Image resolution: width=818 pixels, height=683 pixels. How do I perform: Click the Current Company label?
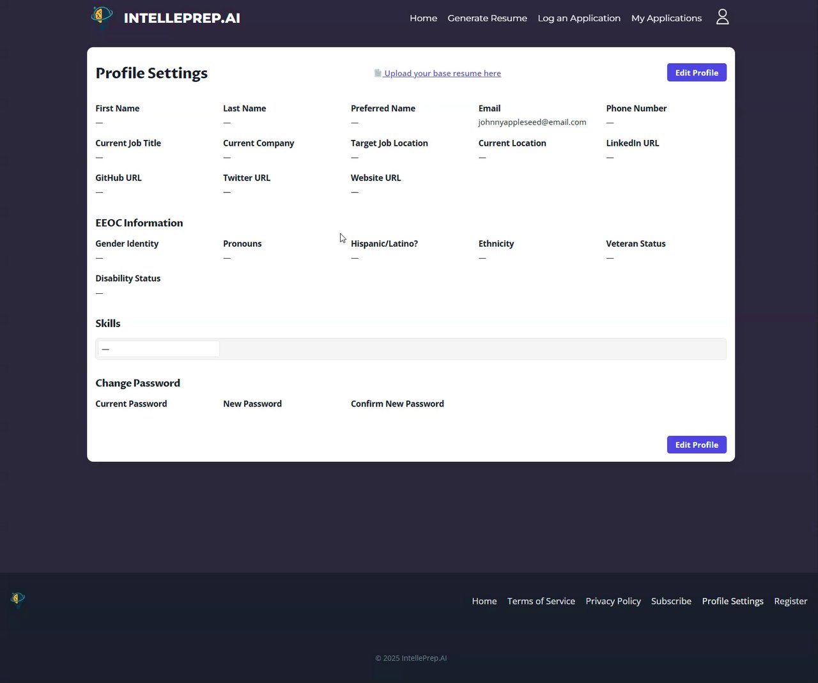click(x=259, y=143)
